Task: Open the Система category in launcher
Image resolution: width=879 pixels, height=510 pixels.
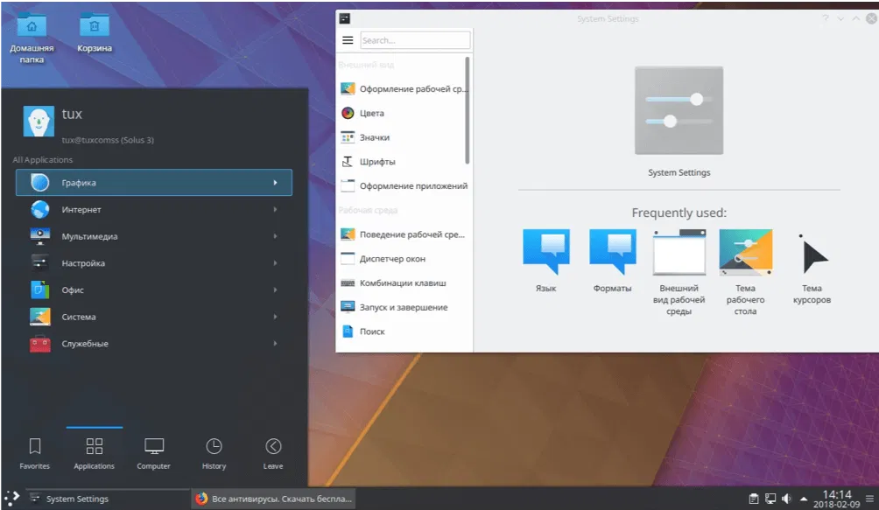Action: [153, 317]
